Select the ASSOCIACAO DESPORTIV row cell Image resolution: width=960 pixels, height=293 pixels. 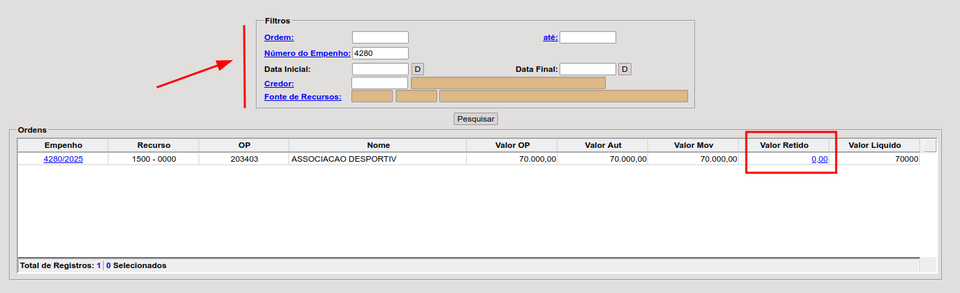(378, 159)
